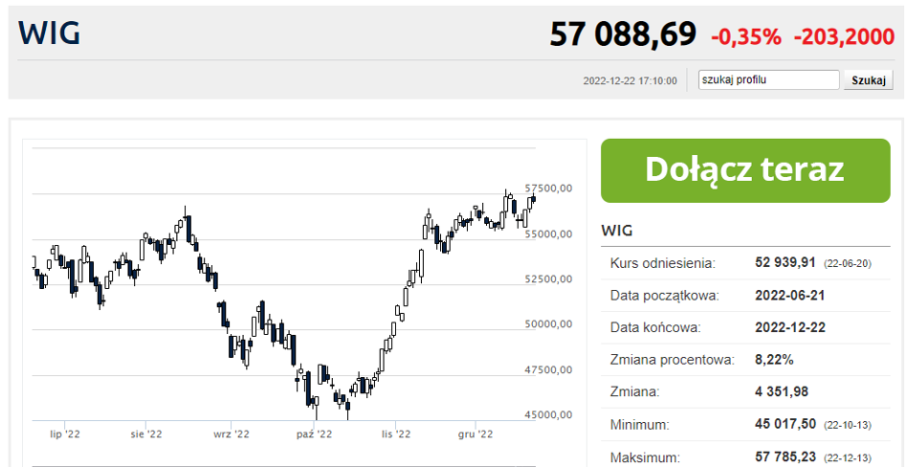The width and height of the screenshot is (907, 467).
Task: Click the Maksimum value 57 785,23
Action: pos(785,456)
